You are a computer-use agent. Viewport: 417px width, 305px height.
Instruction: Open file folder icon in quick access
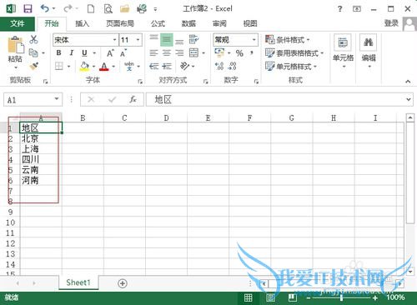[x=125, y=9]
